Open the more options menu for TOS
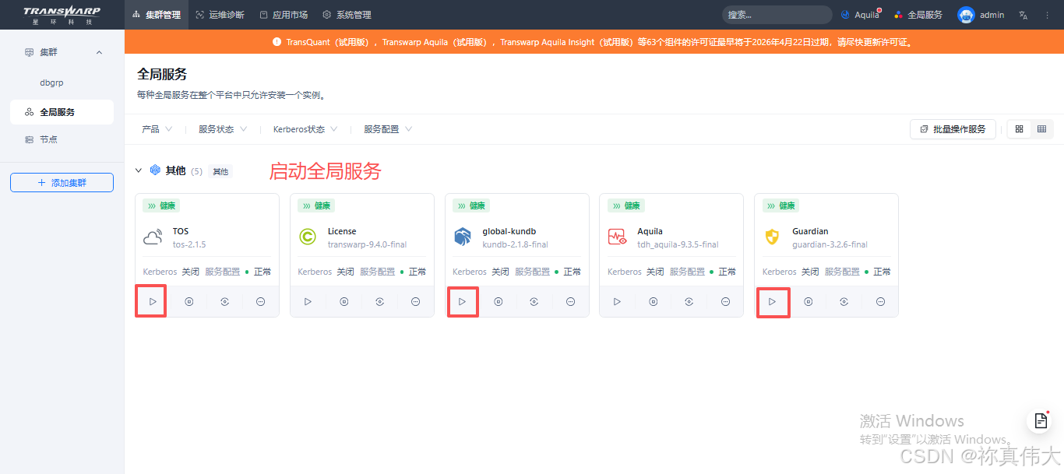This screenshot has height=474, width=1064. (x=261, y=301)
